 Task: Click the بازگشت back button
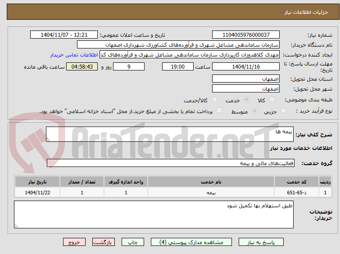[x=103, y=242]
